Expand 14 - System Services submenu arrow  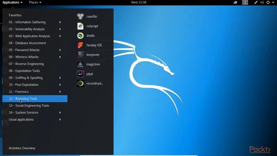tap(60, 113)
